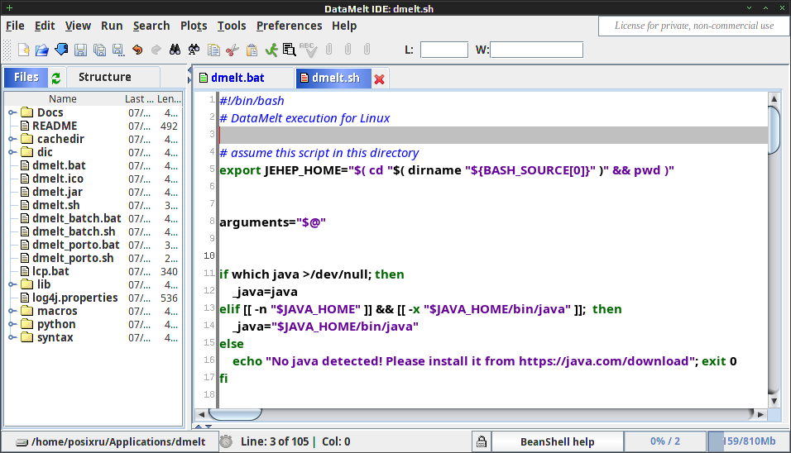The image size is (791, 453).
Task: Click the document magnifier search icon
Action: point(289,50)
